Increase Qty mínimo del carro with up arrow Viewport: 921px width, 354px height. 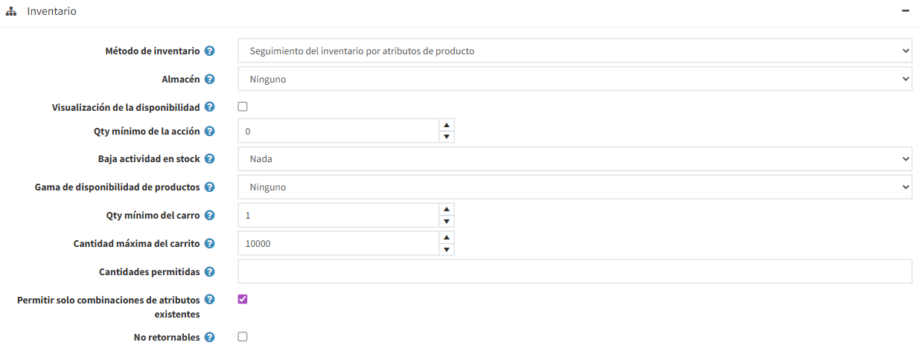(446, 209)
